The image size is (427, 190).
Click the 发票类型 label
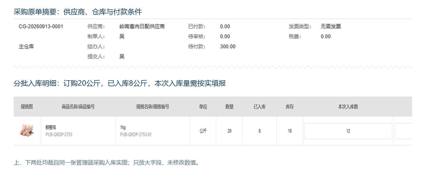coord(300,27)
